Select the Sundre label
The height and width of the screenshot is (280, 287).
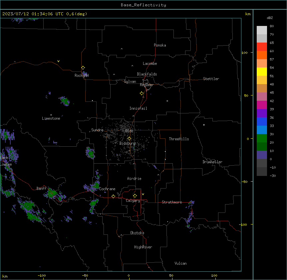(x=97, y=130)
